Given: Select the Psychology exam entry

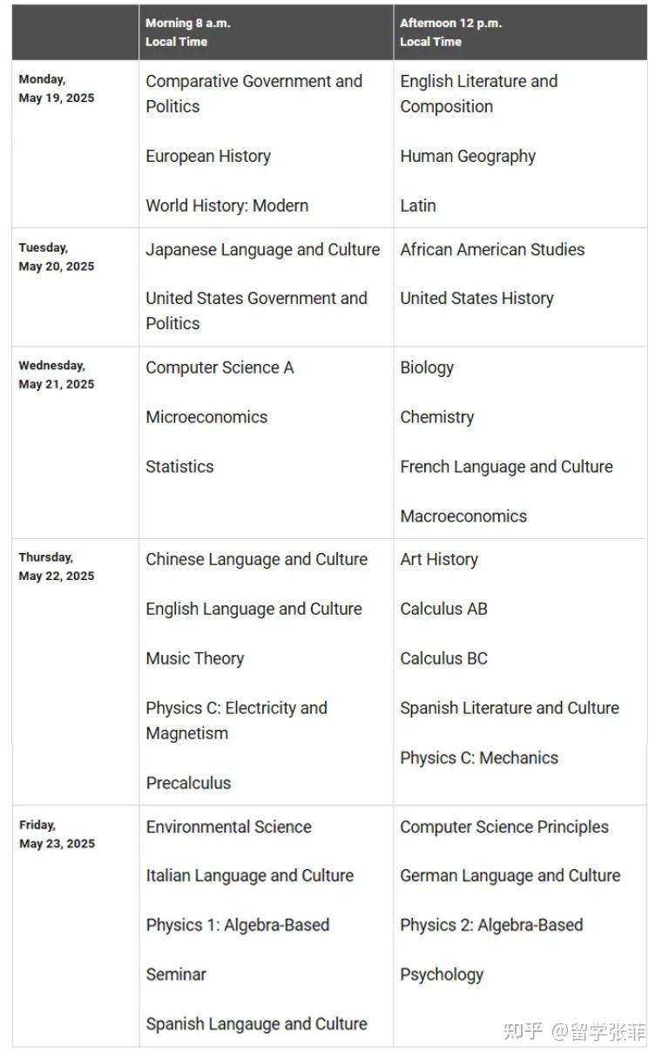Looking at the screenshot, I should (442, 975).
